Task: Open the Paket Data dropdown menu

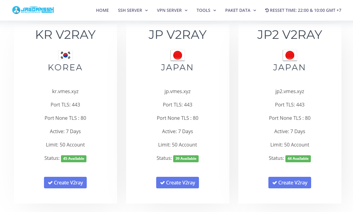Action: 241,10
